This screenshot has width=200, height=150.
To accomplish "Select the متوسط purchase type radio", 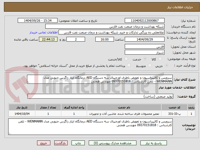I will coord(150,65).
